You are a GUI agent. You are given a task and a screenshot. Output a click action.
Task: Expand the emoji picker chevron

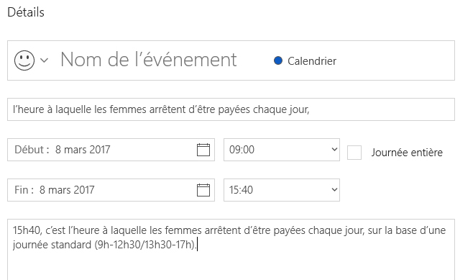pos(44,60)
